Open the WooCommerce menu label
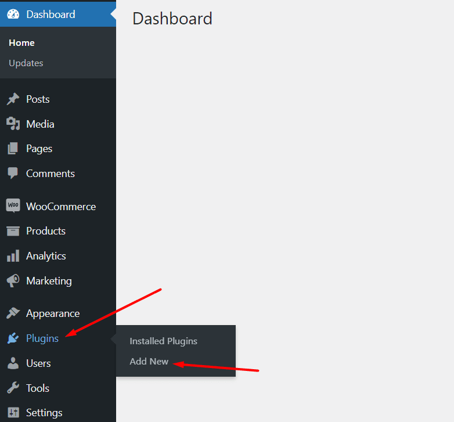The width and height of the screenshot is (454, 422). pyautogui.click(x=61, y=207)
